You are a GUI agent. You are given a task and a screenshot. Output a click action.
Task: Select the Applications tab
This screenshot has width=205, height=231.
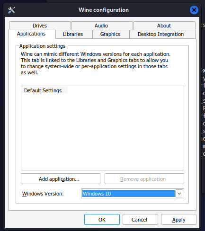click(x=31, y=34)
